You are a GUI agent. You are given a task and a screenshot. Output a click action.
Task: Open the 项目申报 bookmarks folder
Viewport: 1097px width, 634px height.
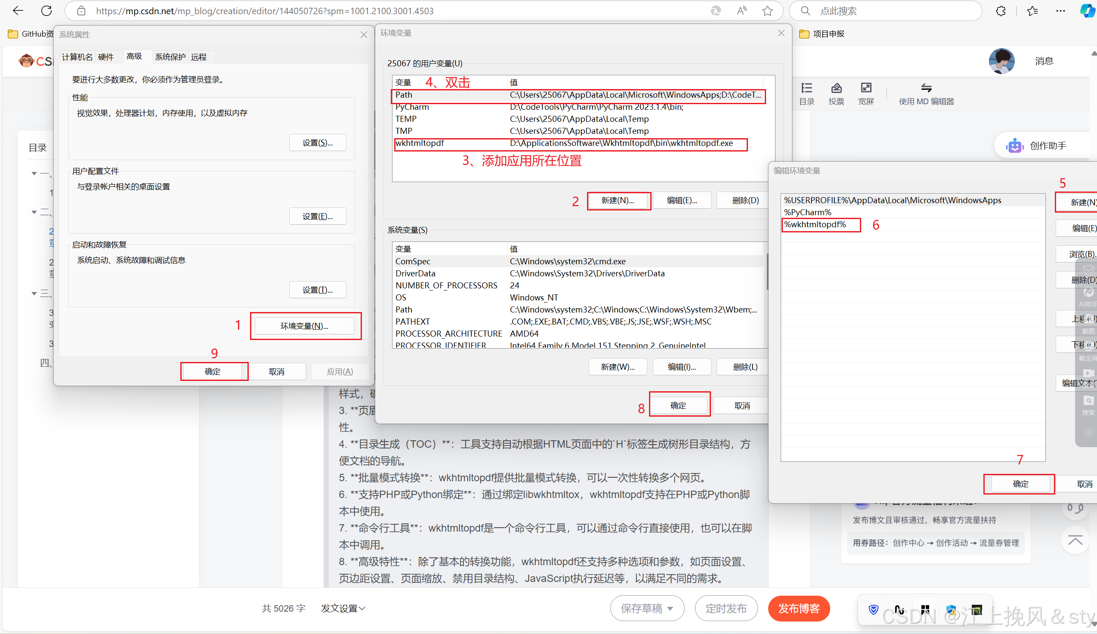point(822,34)
